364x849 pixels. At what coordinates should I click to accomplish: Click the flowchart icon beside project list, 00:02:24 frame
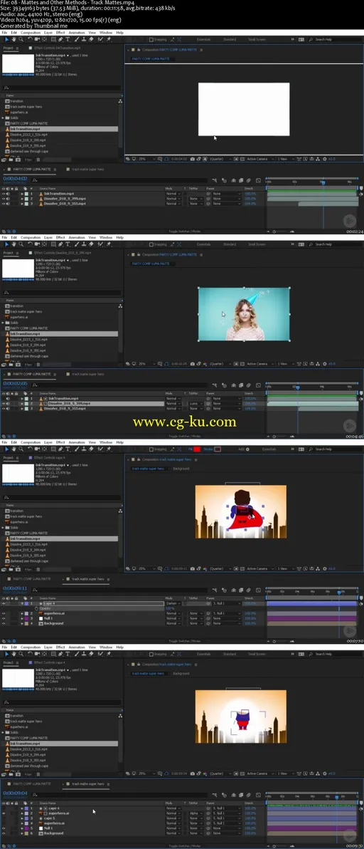point(120,101)
